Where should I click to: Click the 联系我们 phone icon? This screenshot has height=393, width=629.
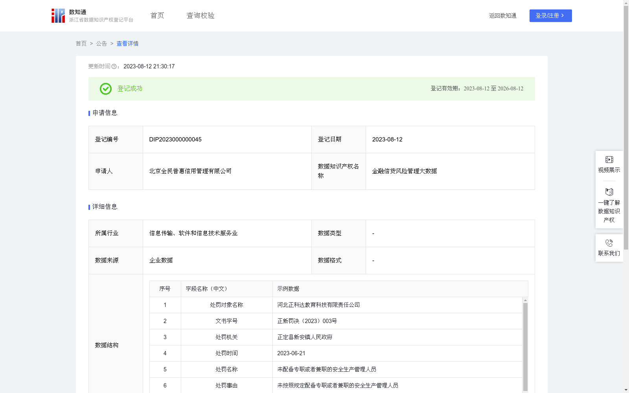(x=609, y=243)
